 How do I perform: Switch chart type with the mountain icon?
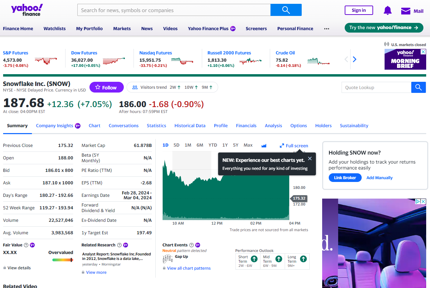click(x=264, y=146)
